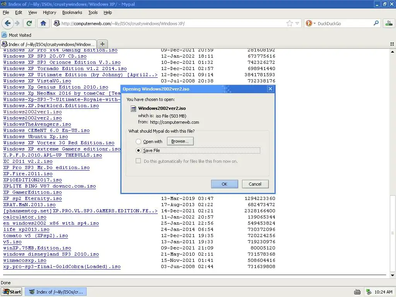
Task: Open the XP10EDITION2017.iso link
Action: (x=32, y=180)
